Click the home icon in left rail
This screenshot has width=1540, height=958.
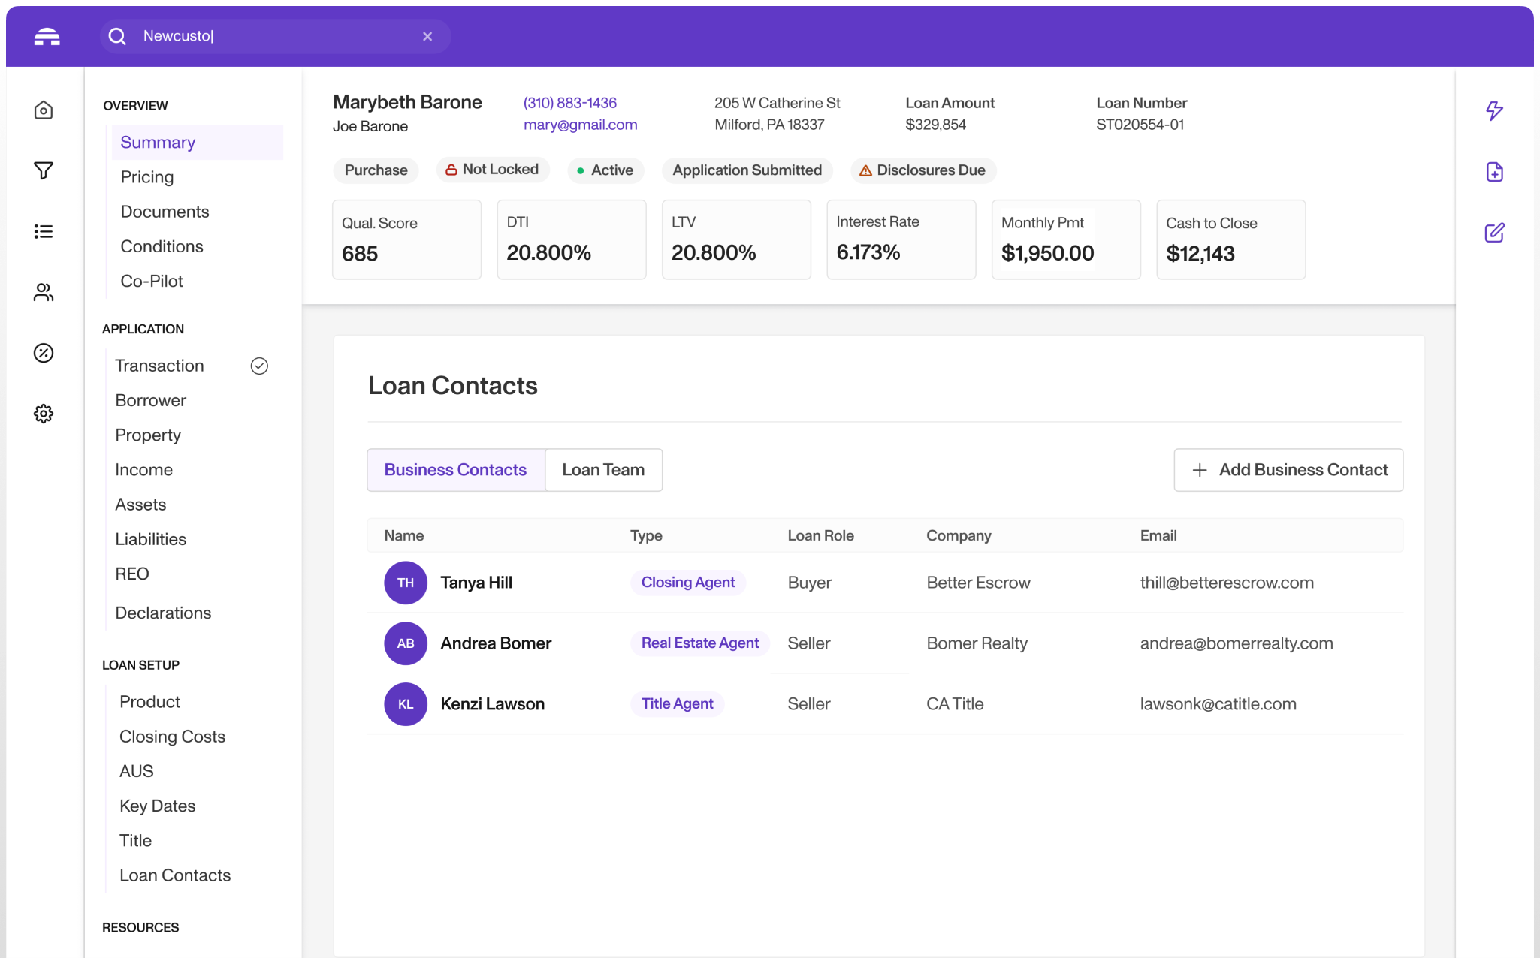tap(44, 110)
